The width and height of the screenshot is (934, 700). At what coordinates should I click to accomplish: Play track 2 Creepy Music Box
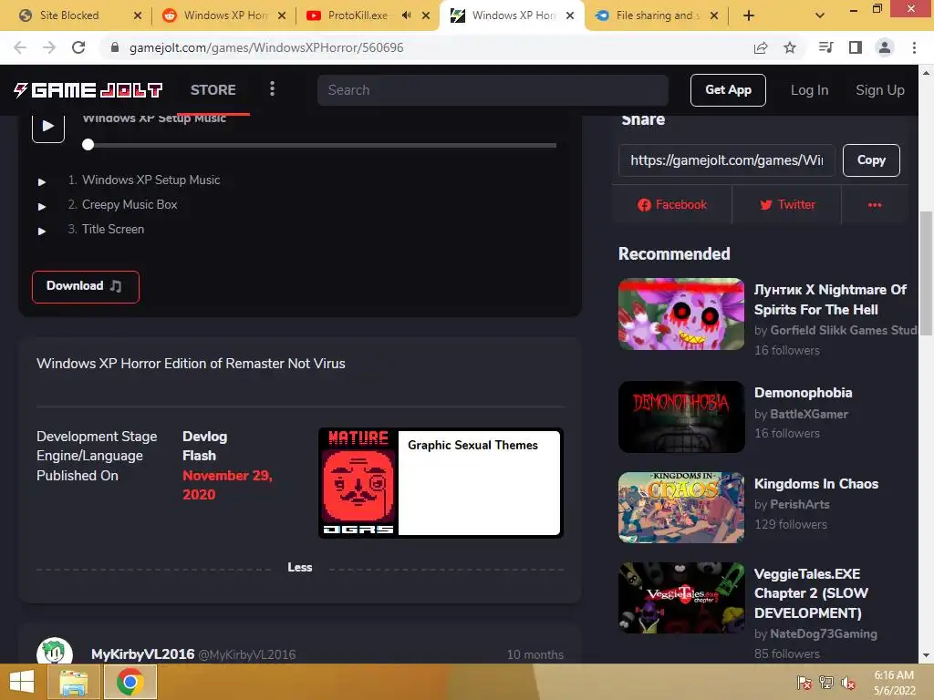[x=42, y=206]
